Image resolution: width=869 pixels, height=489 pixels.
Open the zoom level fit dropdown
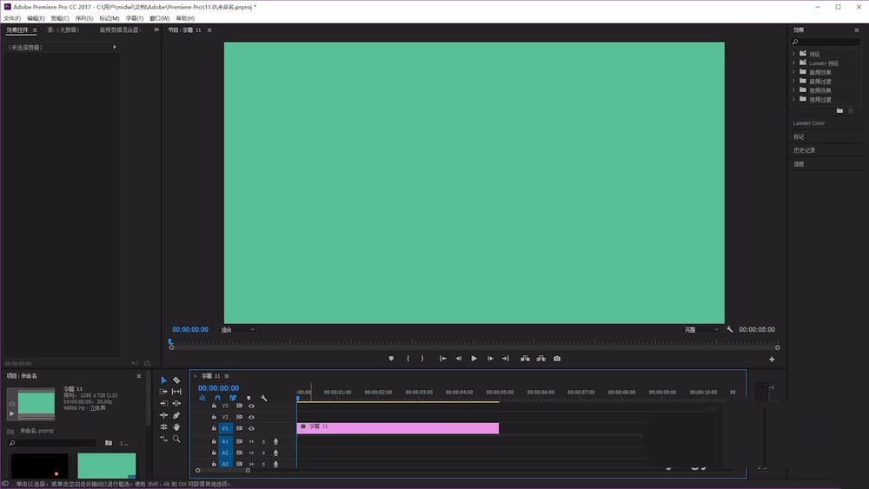[238, 329]
